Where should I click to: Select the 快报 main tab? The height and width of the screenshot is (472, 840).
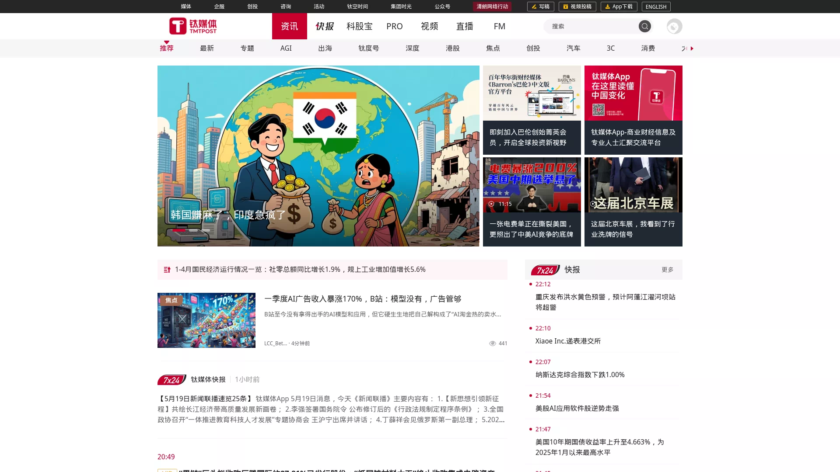[325, 26]
